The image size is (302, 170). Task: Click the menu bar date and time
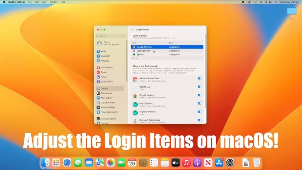pyautogui.click(x=289, y=2)
